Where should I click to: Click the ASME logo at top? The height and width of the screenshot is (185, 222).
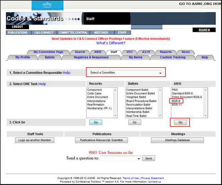48,5
